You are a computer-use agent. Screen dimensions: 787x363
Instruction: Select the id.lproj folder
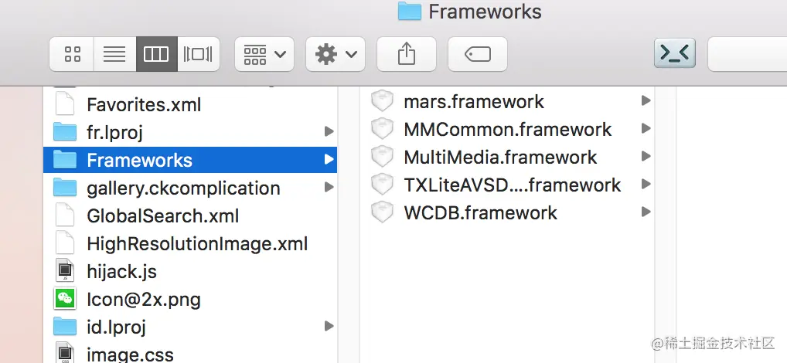click(190, 327)
